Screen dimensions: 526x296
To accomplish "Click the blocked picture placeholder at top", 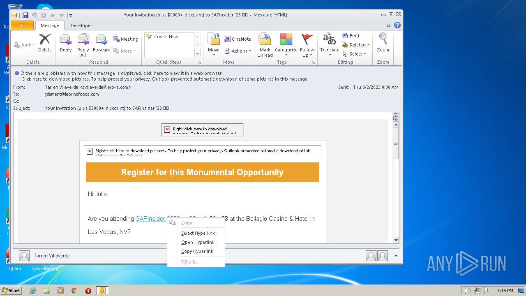I will click(x=202, y=130).
